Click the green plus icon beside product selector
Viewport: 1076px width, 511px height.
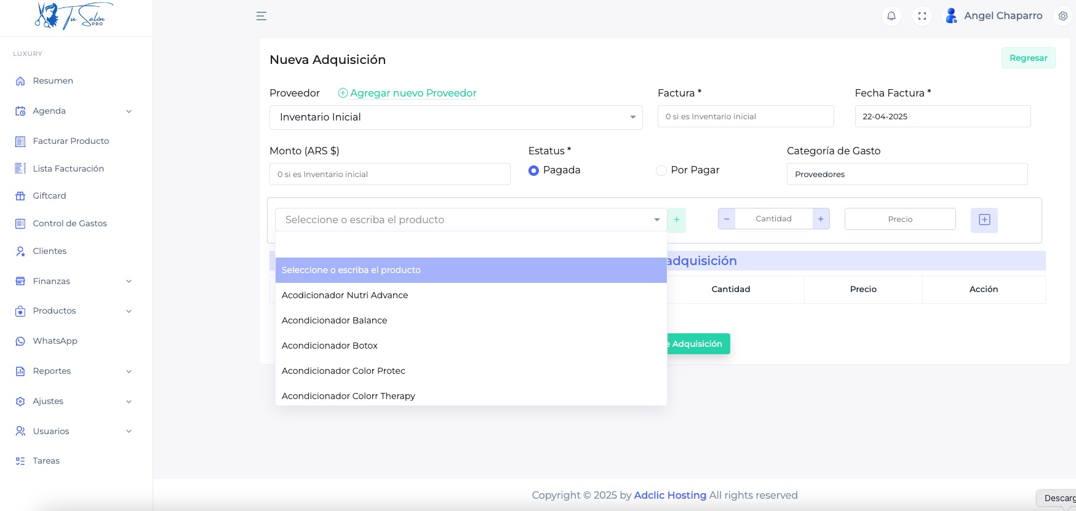pos(677,220)
